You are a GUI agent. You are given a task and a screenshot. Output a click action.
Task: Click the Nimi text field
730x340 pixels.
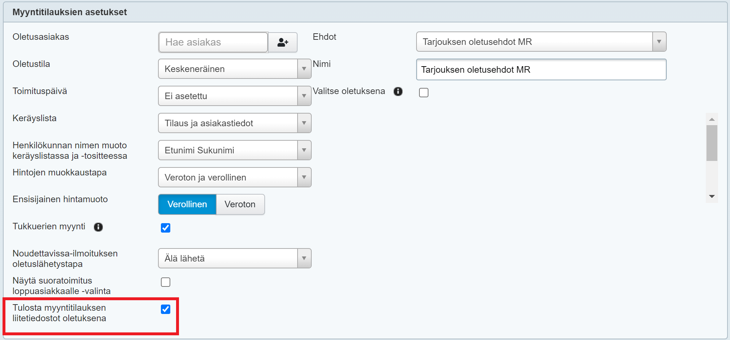(x=541, y=69)
